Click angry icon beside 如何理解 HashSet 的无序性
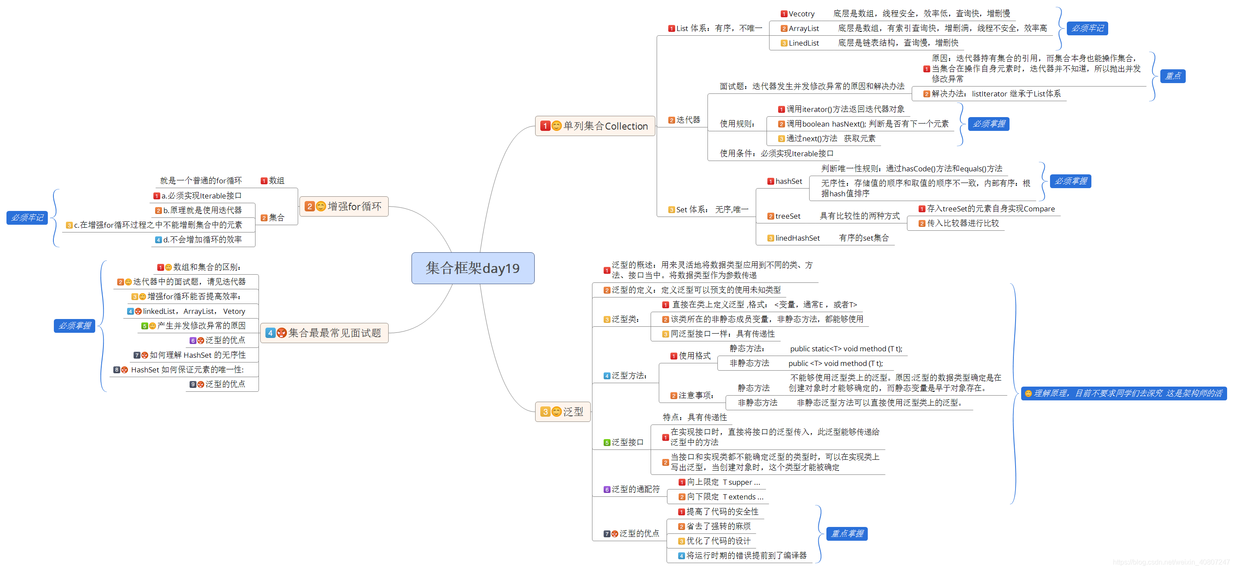The image size is (1234, 570). tap(145, 355)
